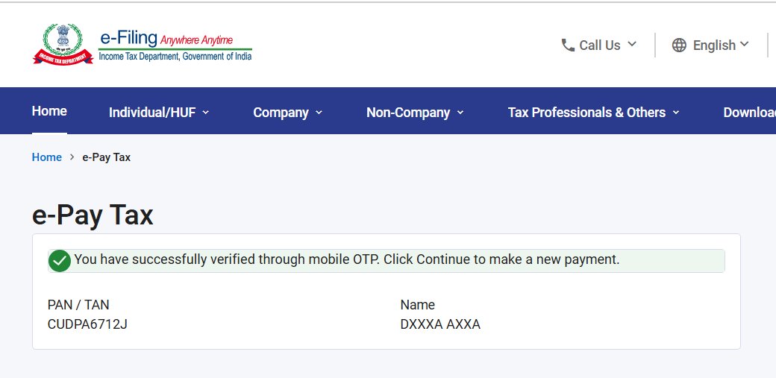The image size is (776, 378).
Task: Click the e-Filing Anywhere Anytime title
Action: coord(166,39)
